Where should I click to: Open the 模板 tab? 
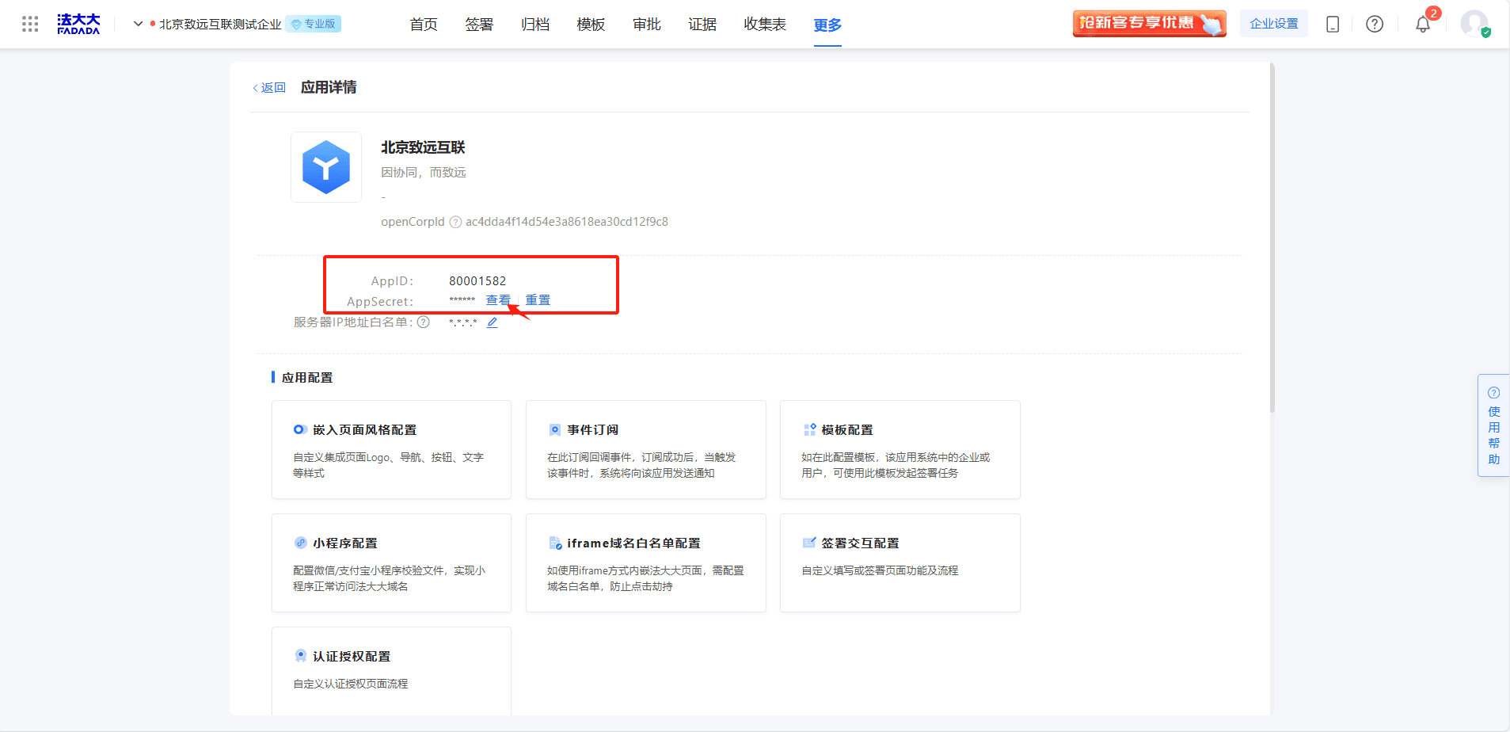[591, 25]
